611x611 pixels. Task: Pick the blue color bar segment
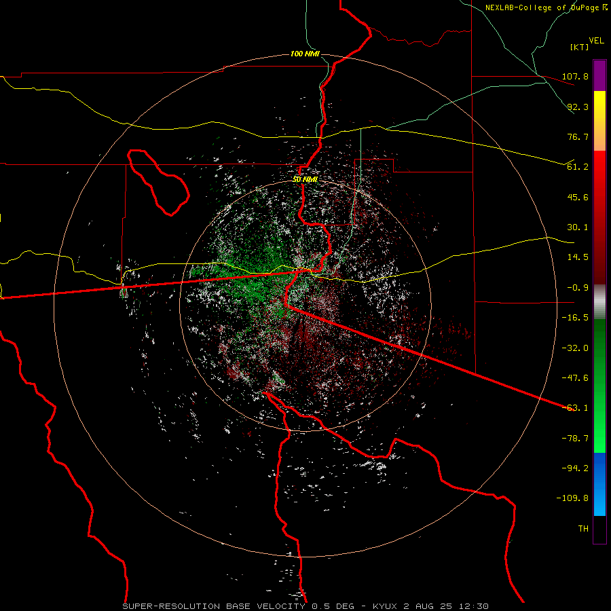[x=599, y=484]
